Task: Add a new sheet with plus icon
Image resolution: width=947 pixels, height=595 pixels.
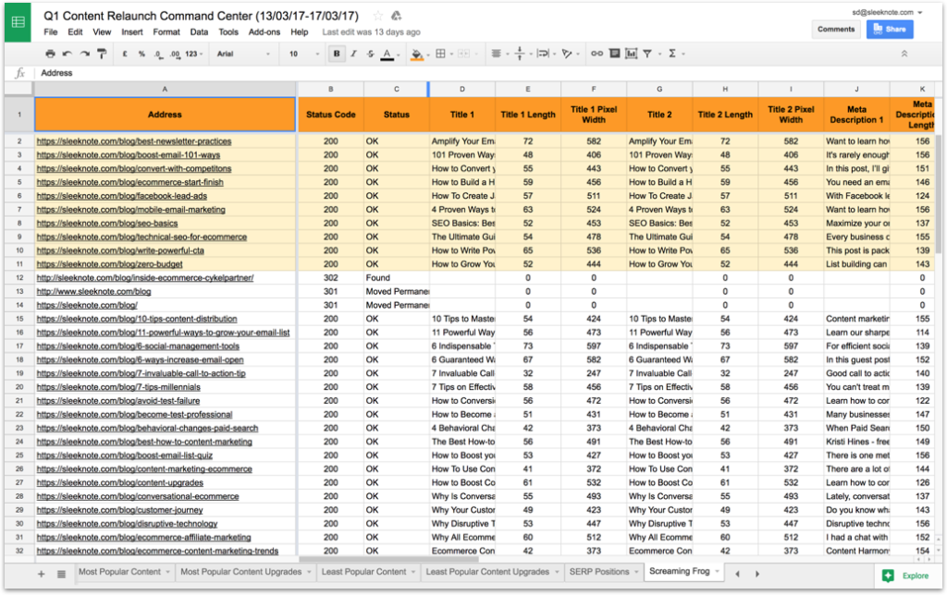Action: tap(41, 574)
